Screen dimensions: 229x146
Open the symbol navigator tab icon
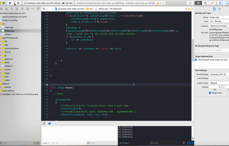(6, 9)
